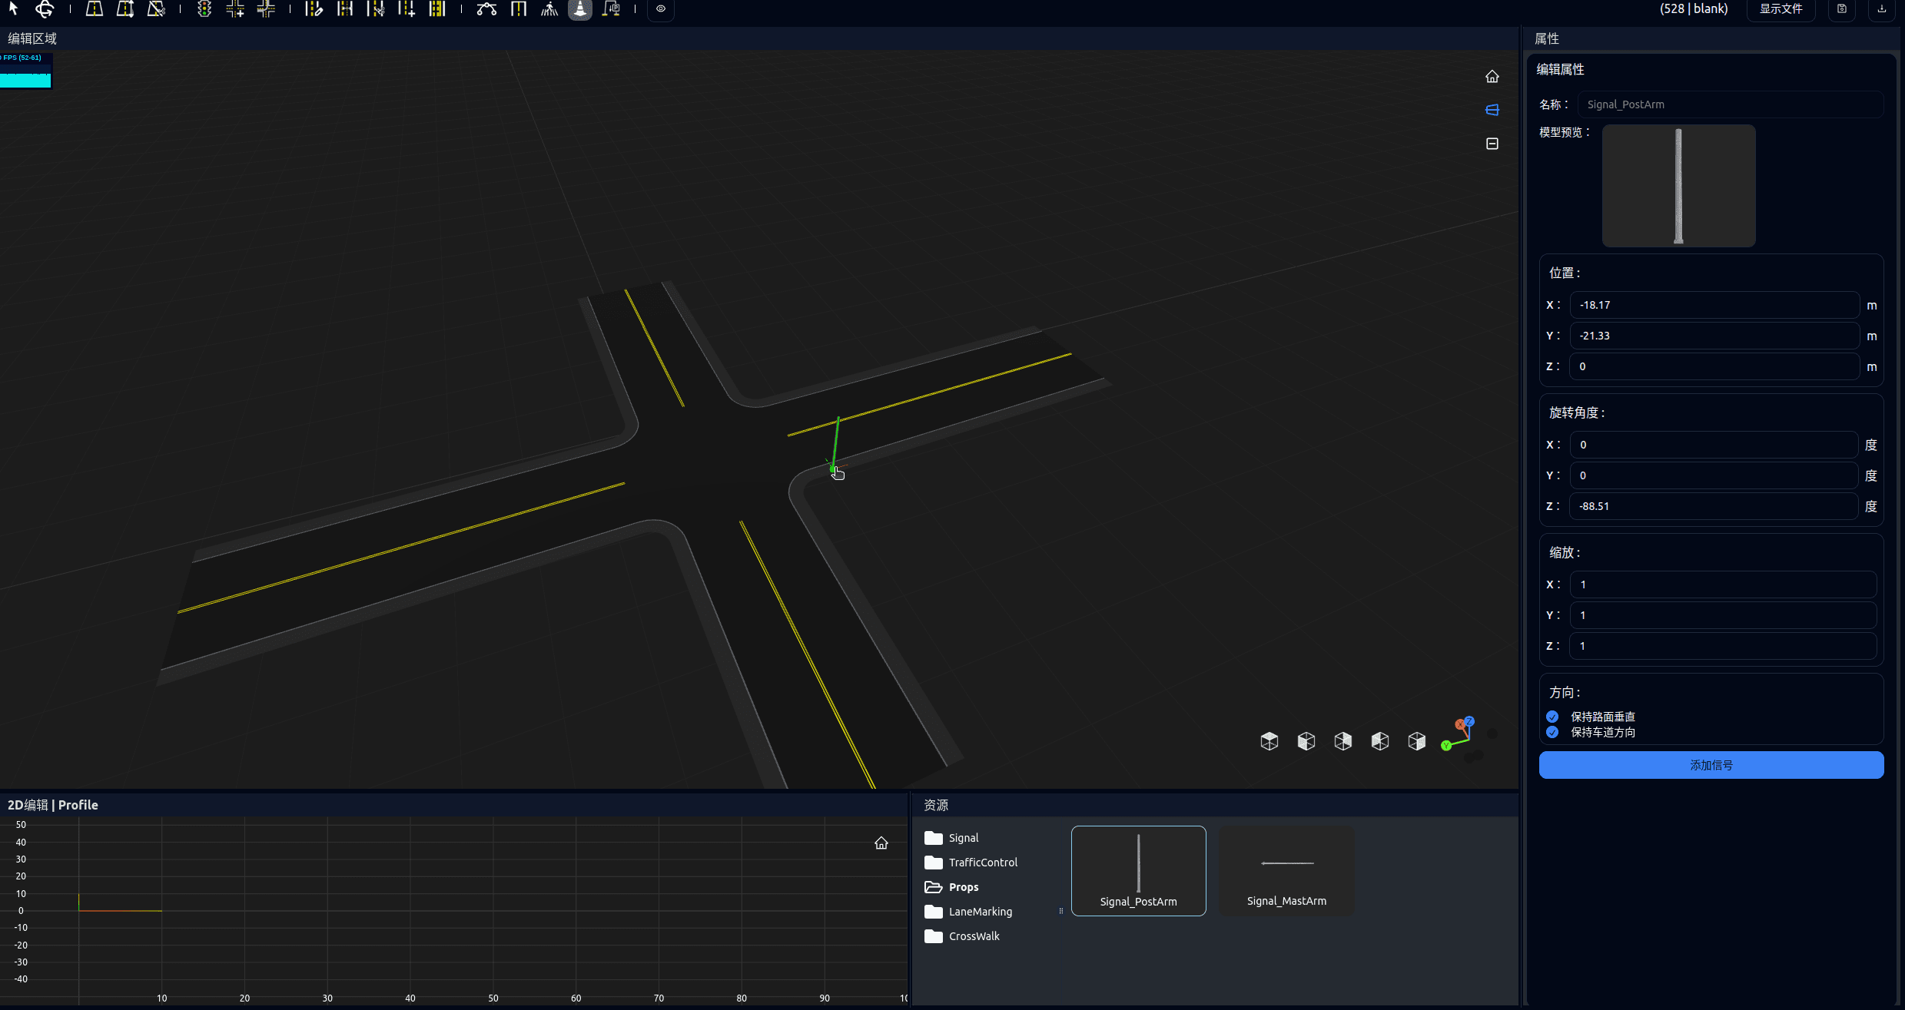Select the create road tool

95,8
